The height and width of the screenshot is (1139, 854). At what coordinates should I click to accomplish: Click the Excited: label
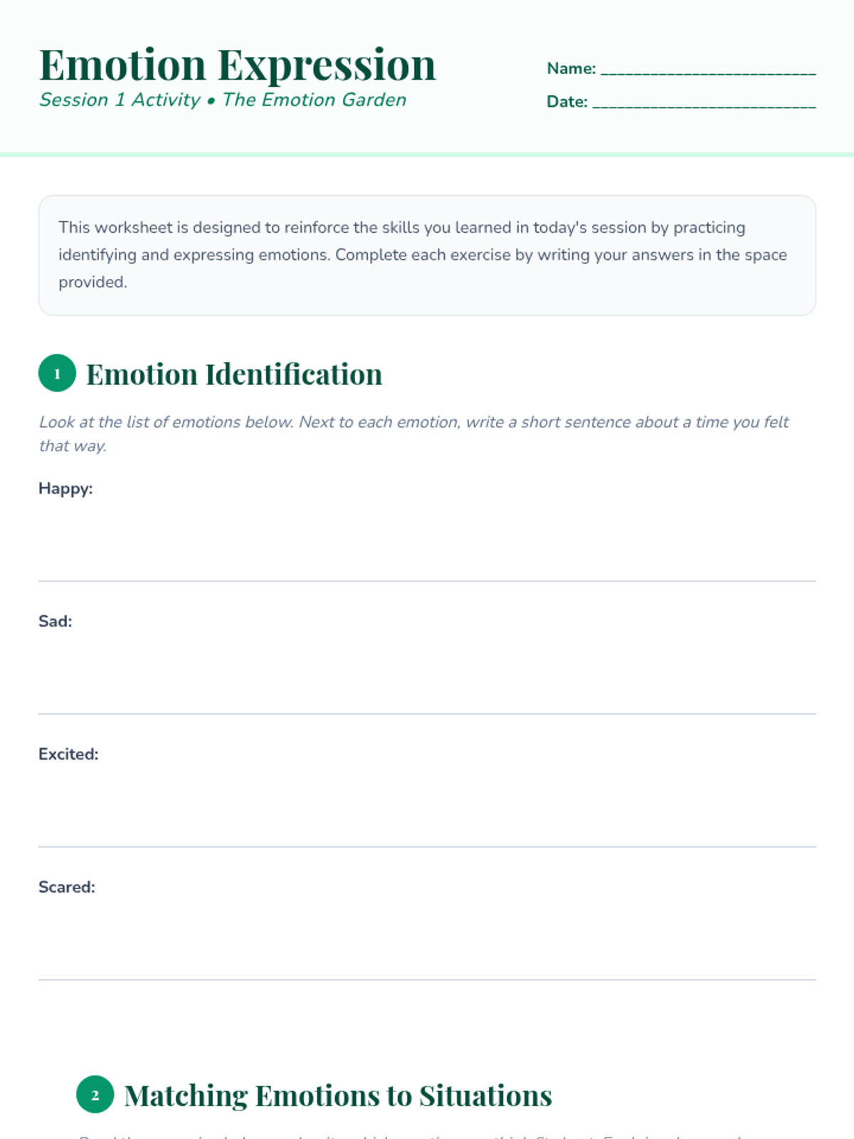[68, 754]
